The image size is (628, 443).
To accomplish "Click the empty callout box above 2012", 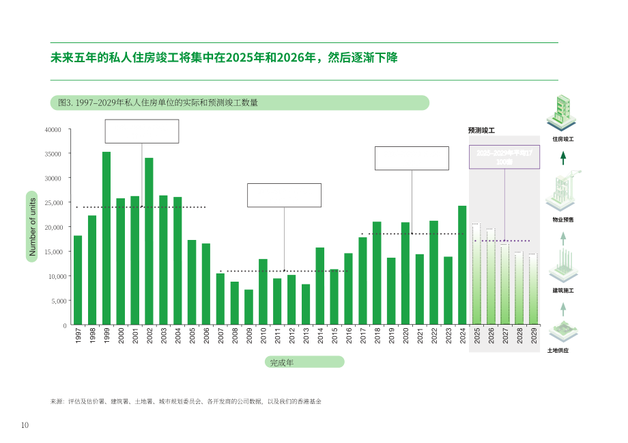I will [x=285, y=196].
